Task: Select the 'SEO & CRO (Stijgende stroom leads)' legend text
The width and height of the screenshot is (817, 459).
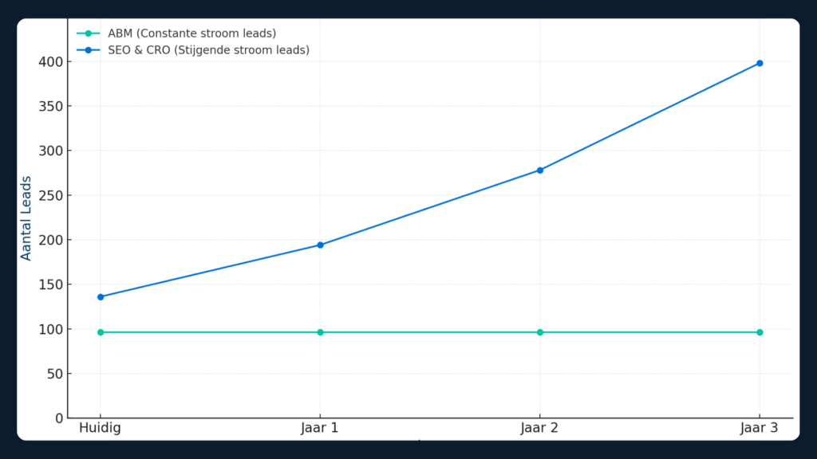Action: click(x=208, y=50)
